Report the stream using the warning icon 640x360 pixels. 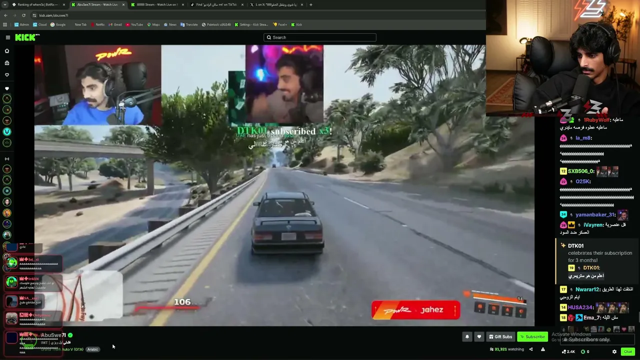(x=543, y=349)
